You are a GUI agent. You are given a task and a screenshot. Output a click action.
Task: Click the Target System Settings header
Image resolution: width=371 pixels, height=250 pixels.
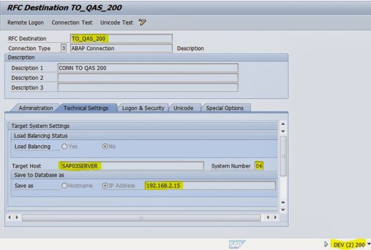(x=41, y=126)
